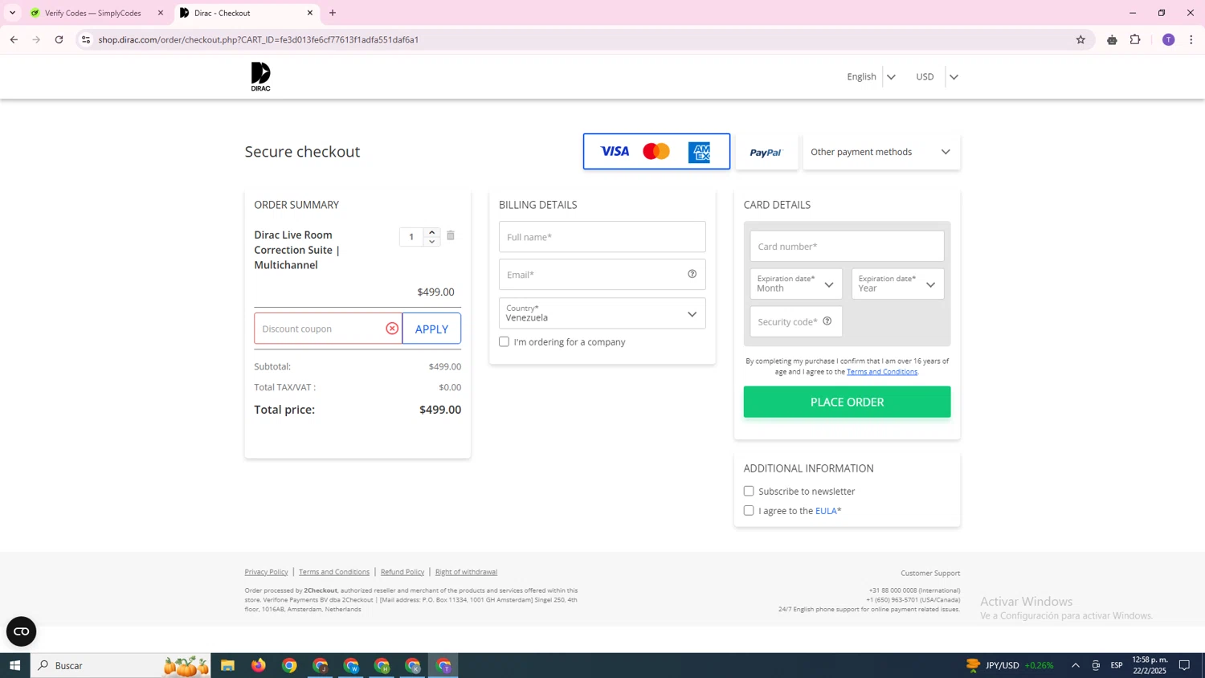Image resolution: width=1205 pixels, height=678 pixels.
Task: Open Right of withdrawal footer link
Action: pos(466,572)
